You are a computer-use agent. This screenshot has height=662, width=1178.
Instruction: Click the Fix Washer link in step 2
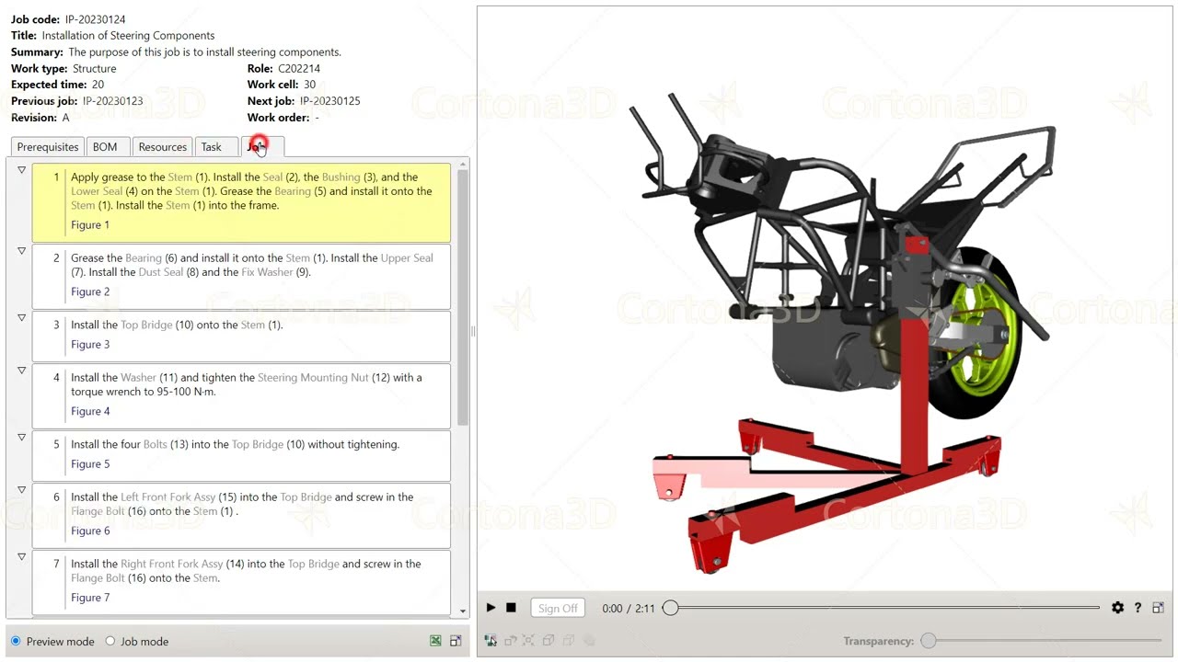pos(267,272)
